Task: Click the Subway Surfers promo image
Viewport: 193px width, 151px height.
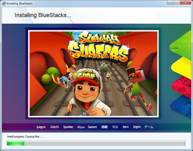Action: [93, 74]
